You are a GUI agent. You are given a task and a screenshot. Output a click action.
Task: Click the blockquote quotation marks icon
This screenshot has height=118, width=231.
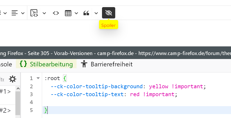pyautogui.click(x=86, y=13)
